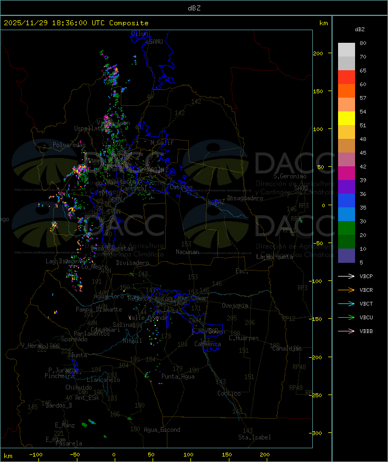Select the bright orange swatch in dBZ legend
Image resolution: width=388 pixels, height=462 pixels.
coord(346,91)
